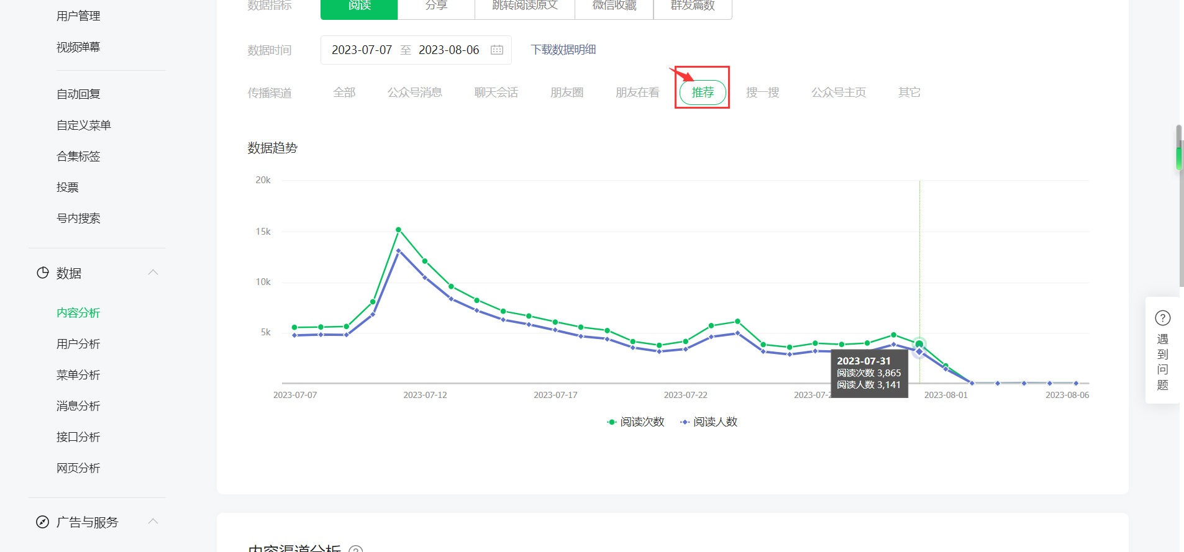Image resolution: width=1184 pixels, height=552 pixels.
Task: Choose 聊天会话 channel filter
Action: pyautogui.click(x=496, y=93)
